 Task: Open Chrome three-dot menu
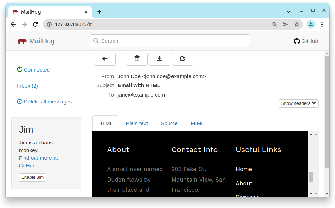pos(322,24)
